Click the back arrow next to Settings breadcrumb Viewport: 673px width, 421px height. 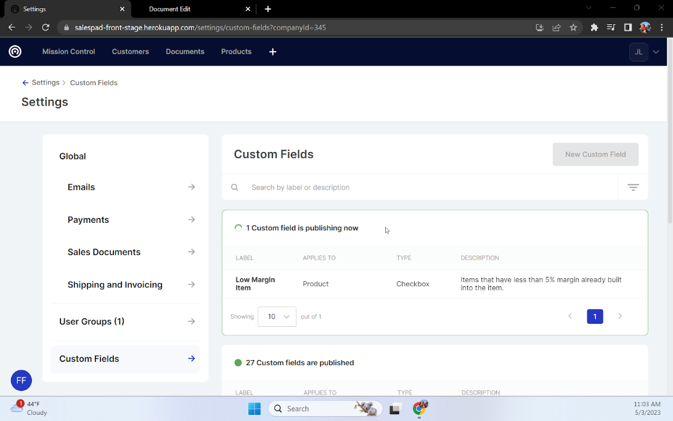tap(25, 82)
